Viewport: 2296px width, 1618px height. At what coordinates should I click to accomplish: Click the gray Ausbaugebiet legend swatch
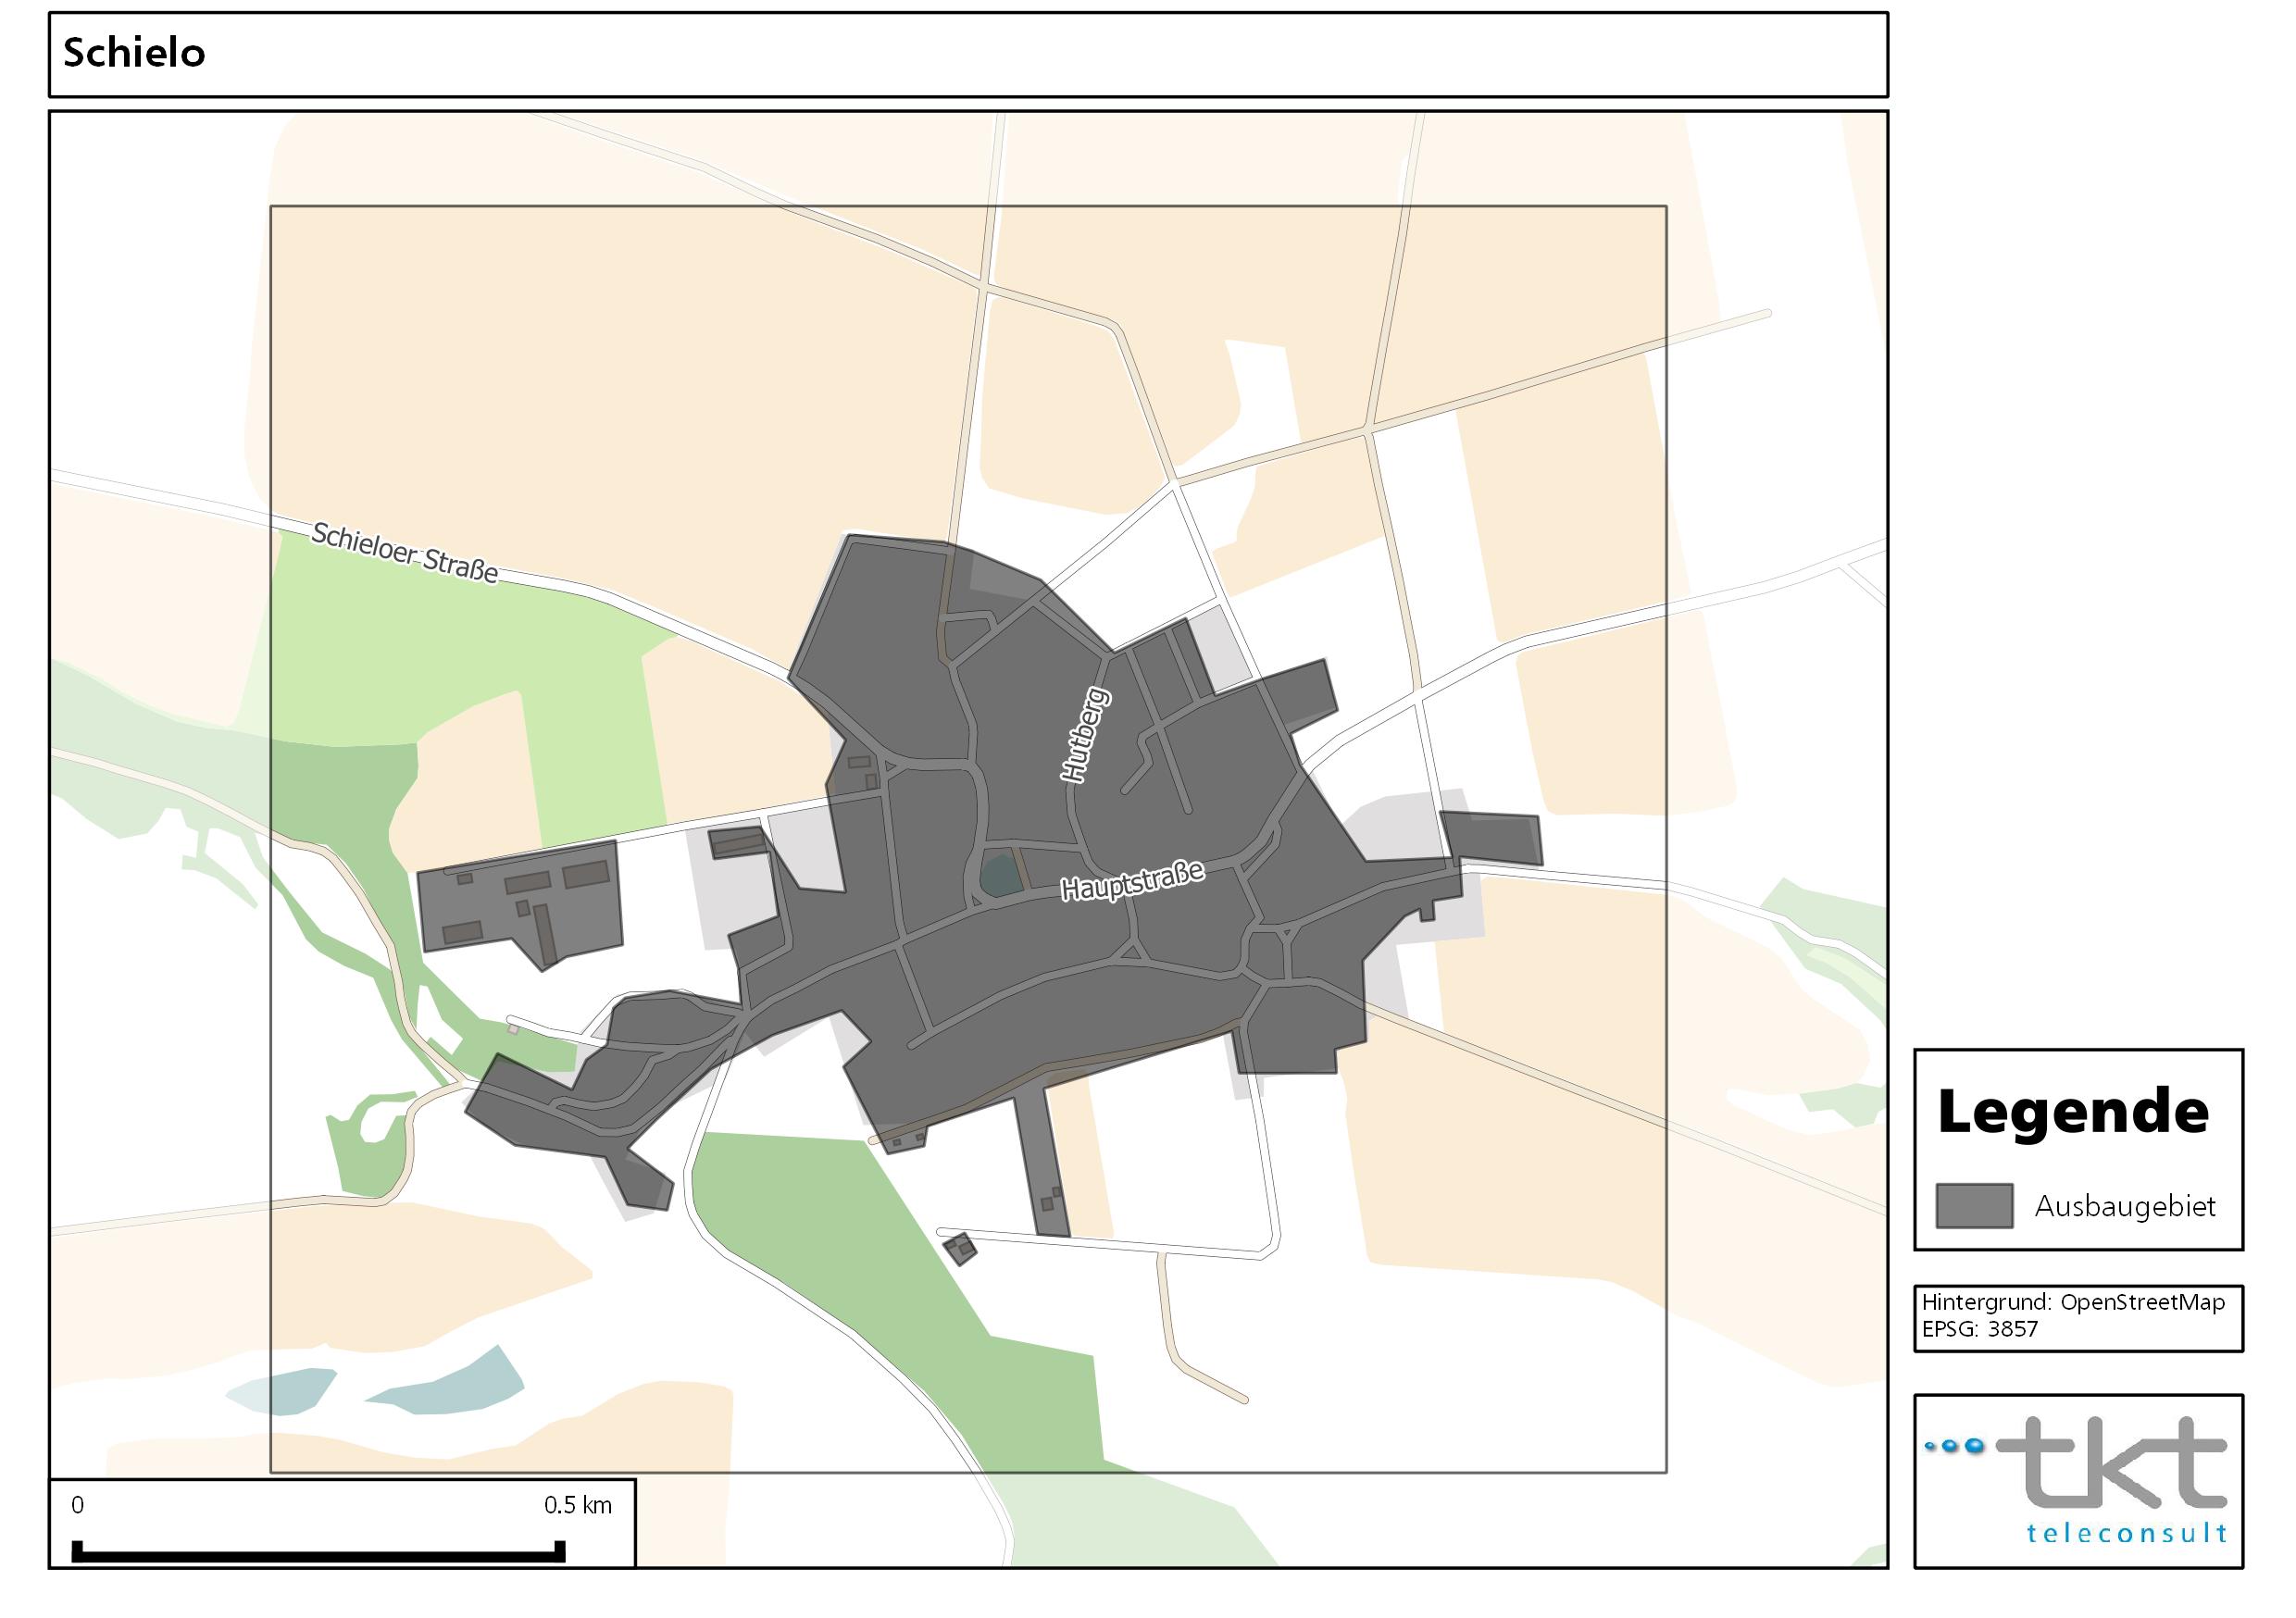pyautogui.click(x=1974, y=1205)
